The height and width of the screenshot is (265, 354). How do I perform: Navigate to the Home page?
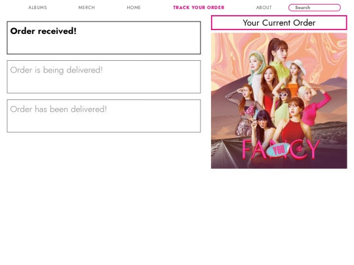click(x=134, y=7)
